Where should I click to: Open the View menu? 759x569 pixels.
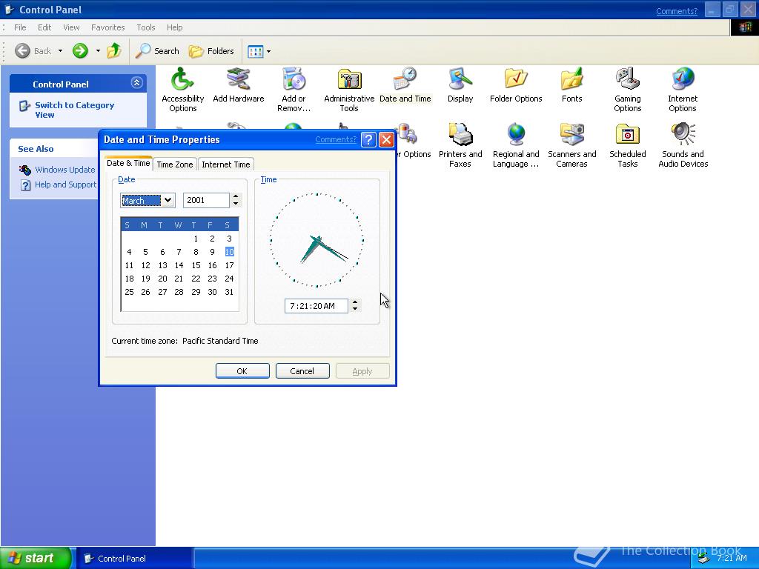[71, 27]
